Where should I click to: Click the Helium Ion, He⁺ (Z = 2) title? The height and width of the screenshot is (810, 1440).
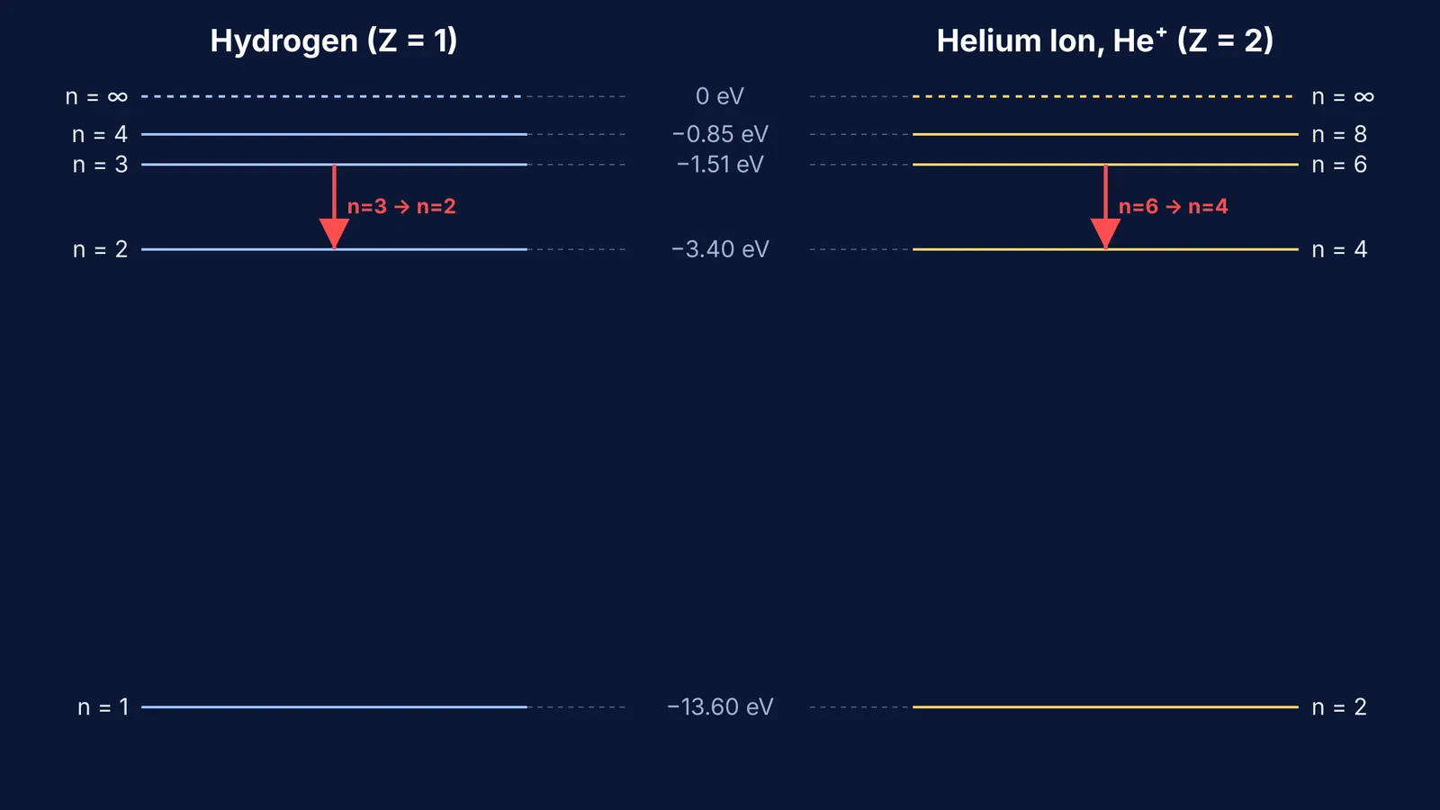click(x=1105, y=41)
